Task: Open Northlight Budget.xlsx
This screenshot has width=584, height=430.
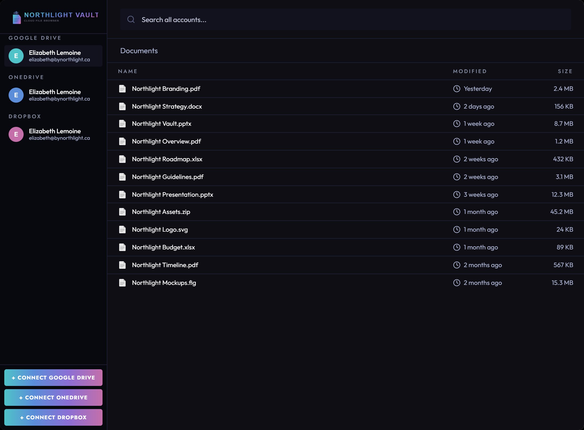Action: (163, 247)
